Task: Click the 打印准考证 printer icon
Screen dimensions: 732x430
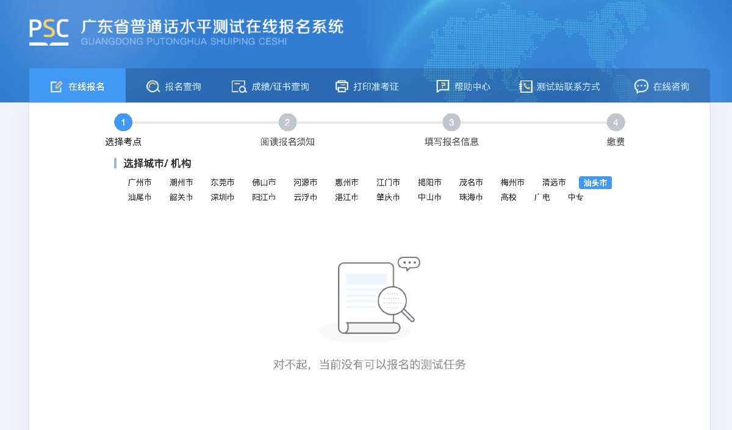Action: click(342, 87)
